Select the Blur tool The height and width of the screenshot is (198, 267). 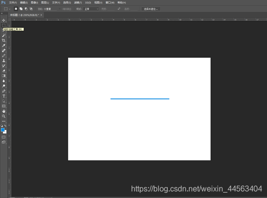[x=3, y=81]
